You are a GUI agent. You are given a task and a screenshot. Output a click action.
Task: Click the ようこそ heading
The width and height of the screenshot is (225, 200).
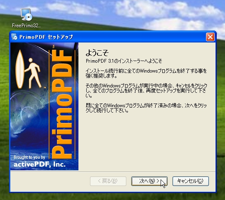(97, 53)
